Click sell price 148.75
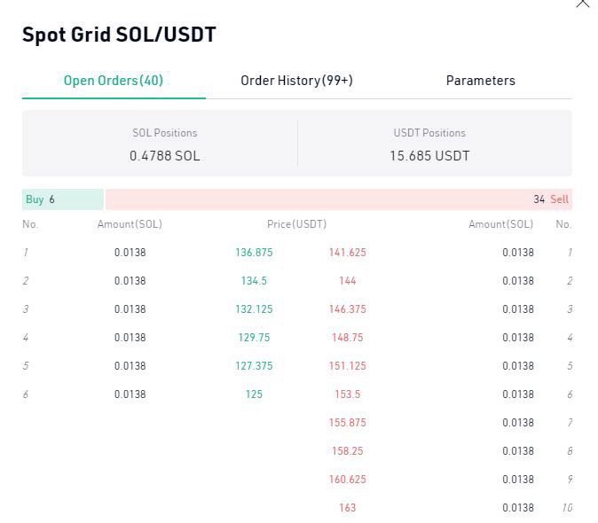 pyautogui.click(x=348, y=338)
